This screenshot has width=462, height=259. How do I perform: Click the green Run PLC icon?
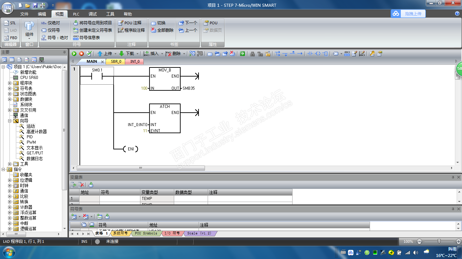point(74,54)
